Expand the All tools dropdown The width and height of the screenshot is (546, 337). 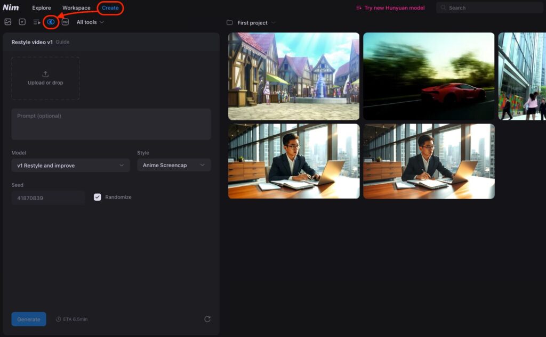click(x=90, y=22)
